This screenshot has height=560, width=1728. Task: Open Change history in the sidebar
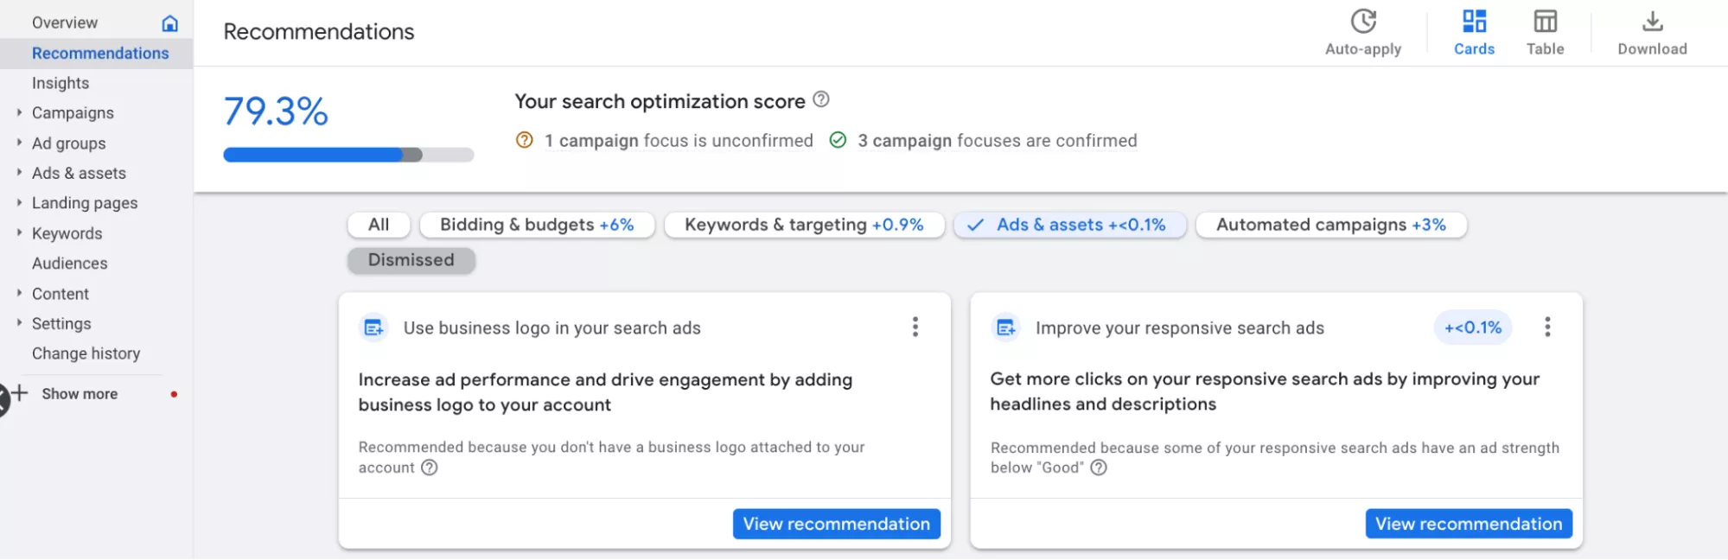pos(86,353)
